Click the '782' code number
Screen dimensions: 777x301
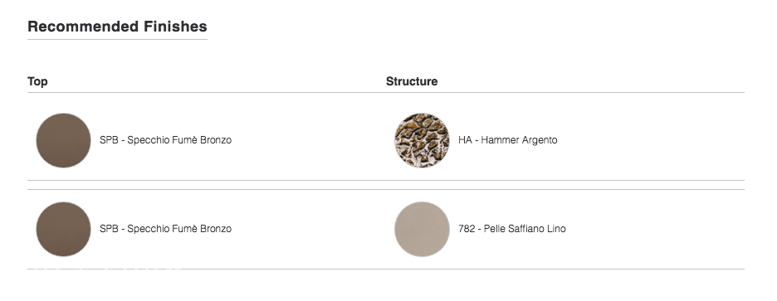pos(467,229)
